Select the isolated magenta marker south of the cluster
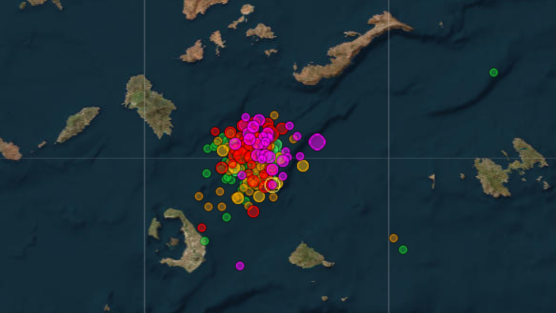The image size is (556, 313). click(x=239, y=265)
